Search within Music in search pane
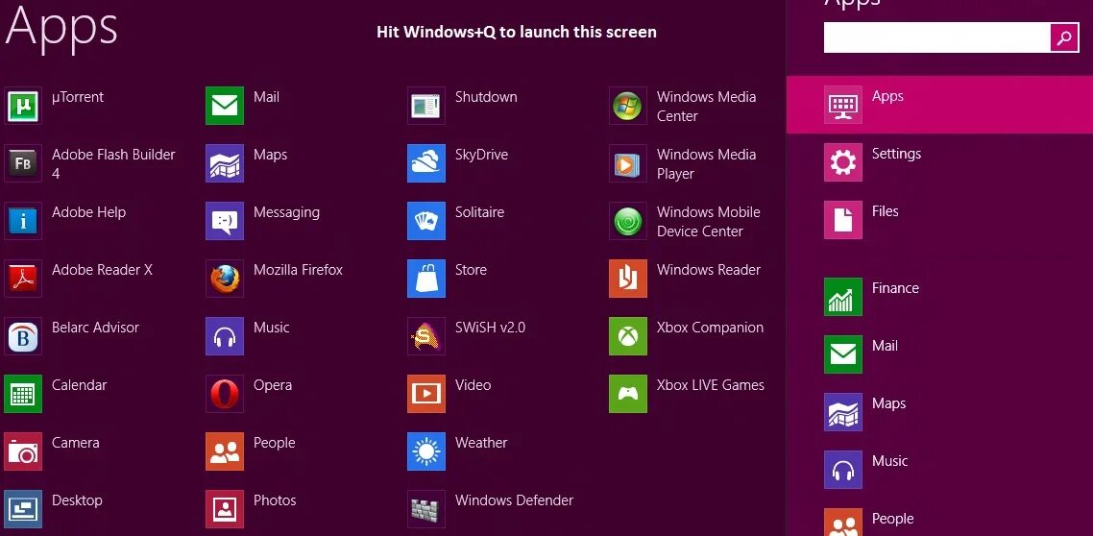The image size is (1093, 536). coord(939,470)
